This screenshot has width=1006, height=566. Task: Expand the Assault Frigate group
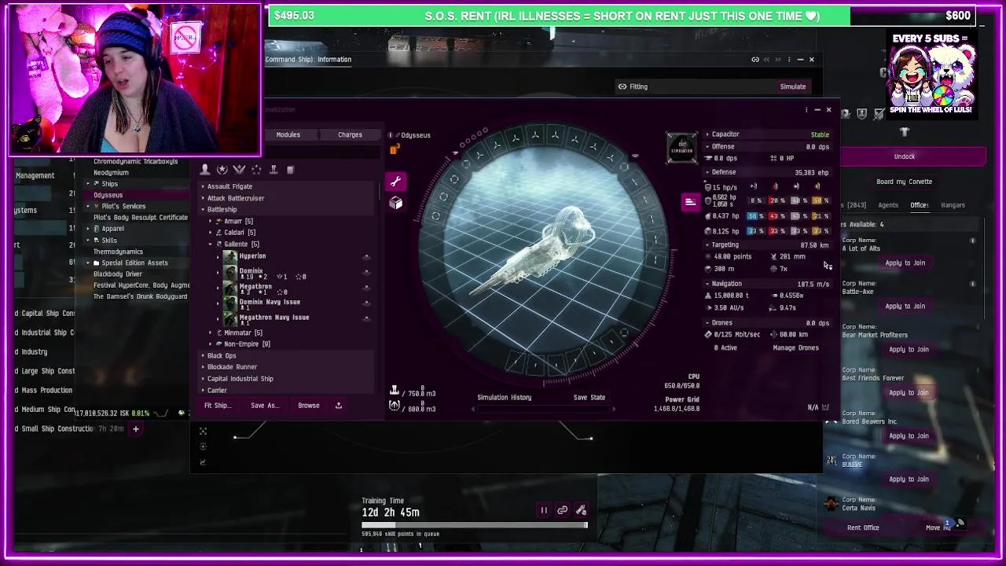pos(203,187)
